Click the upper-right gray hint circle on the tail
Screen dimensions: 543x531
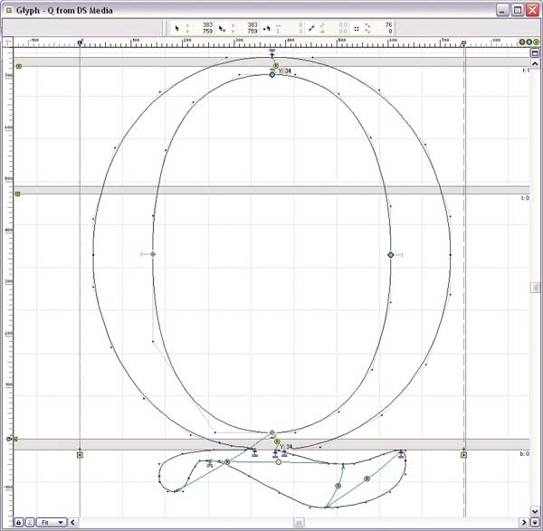(x=367, y=479)
